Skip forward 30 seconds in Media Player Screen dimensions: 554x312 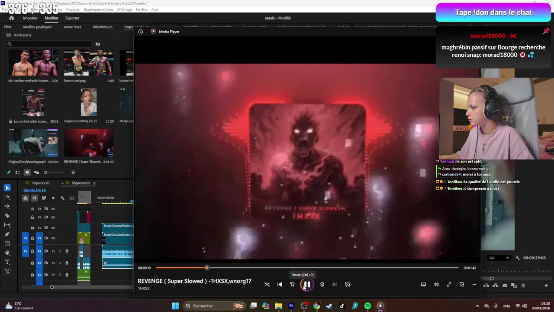[x=322, y=284]
